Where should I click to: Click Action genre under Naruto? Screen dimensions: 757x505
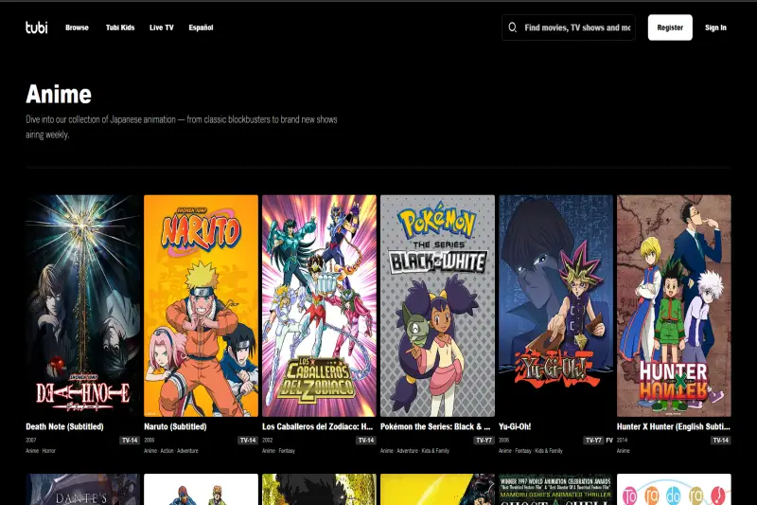[x=167, y=451]
